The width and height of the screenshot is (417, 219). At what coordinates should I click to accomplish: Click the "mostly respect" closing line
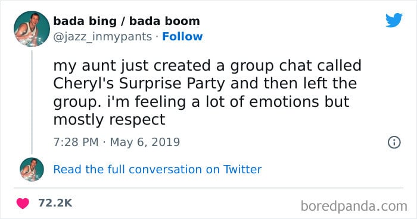click(x=109, y=120)
